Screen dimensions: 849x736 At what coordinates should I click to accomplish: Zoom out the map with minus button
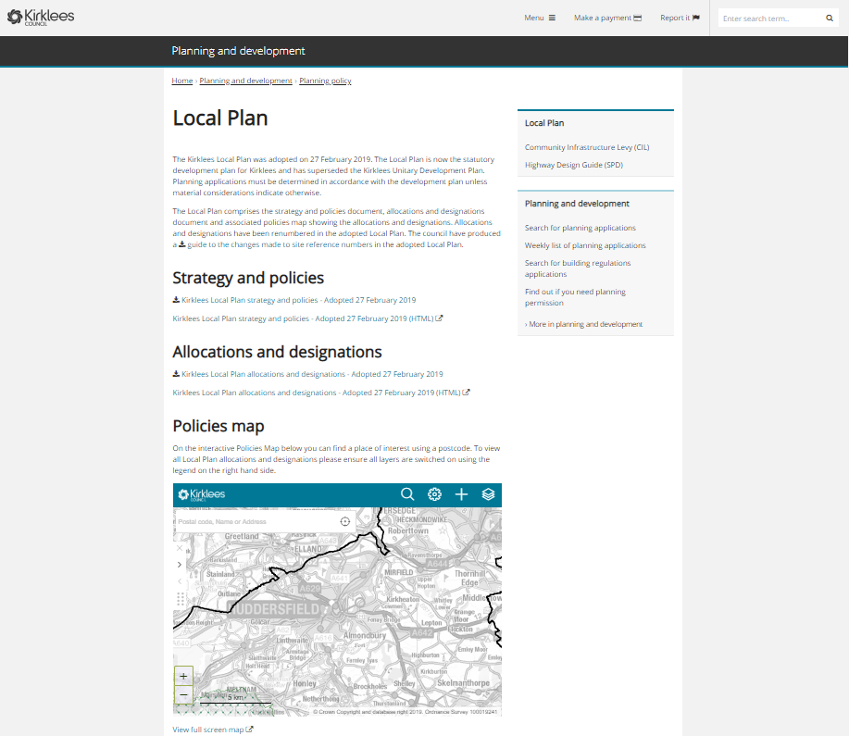(183, 695)
